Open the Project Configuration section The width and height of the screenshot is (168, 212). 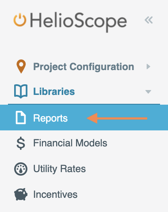[84, 67]
